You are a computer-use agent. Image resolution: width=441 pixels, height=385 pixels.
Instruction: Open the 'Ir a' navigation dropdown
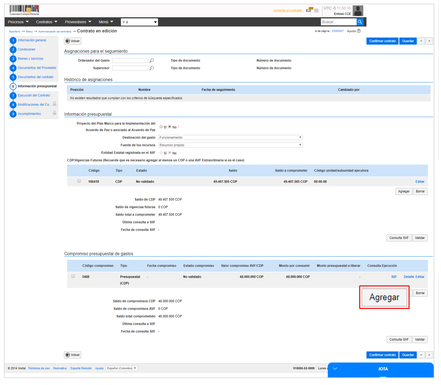[x=139, y=22]
